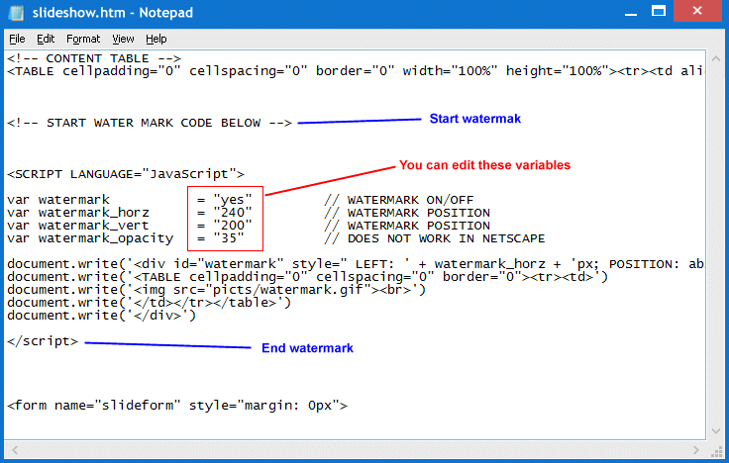This screenshot has height=463, width=729.
Task: Click the CONTENT TABLE comment line
Action: tap(94, 58)
